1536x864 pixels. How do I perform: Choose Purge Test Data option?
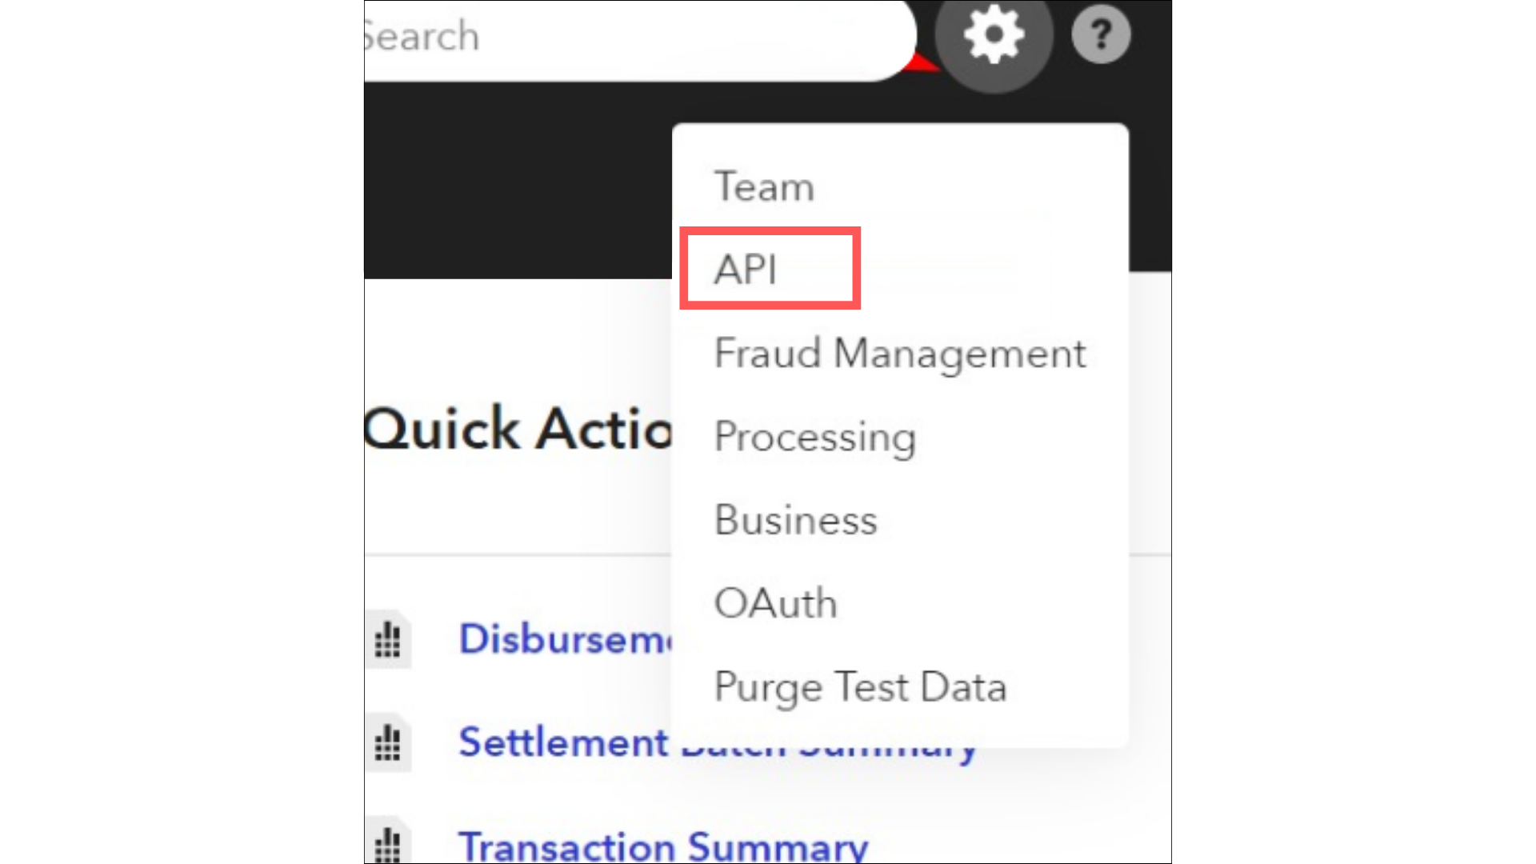(860, 687)
